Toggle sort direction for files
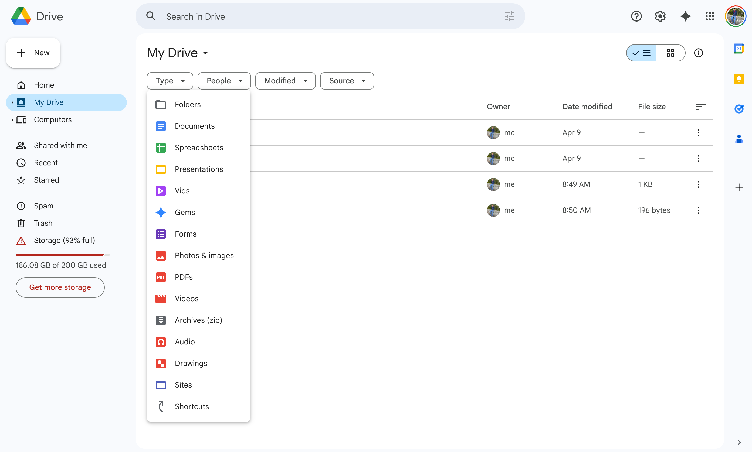Screen dimensions: 752x452 click(x=700, y=106)
